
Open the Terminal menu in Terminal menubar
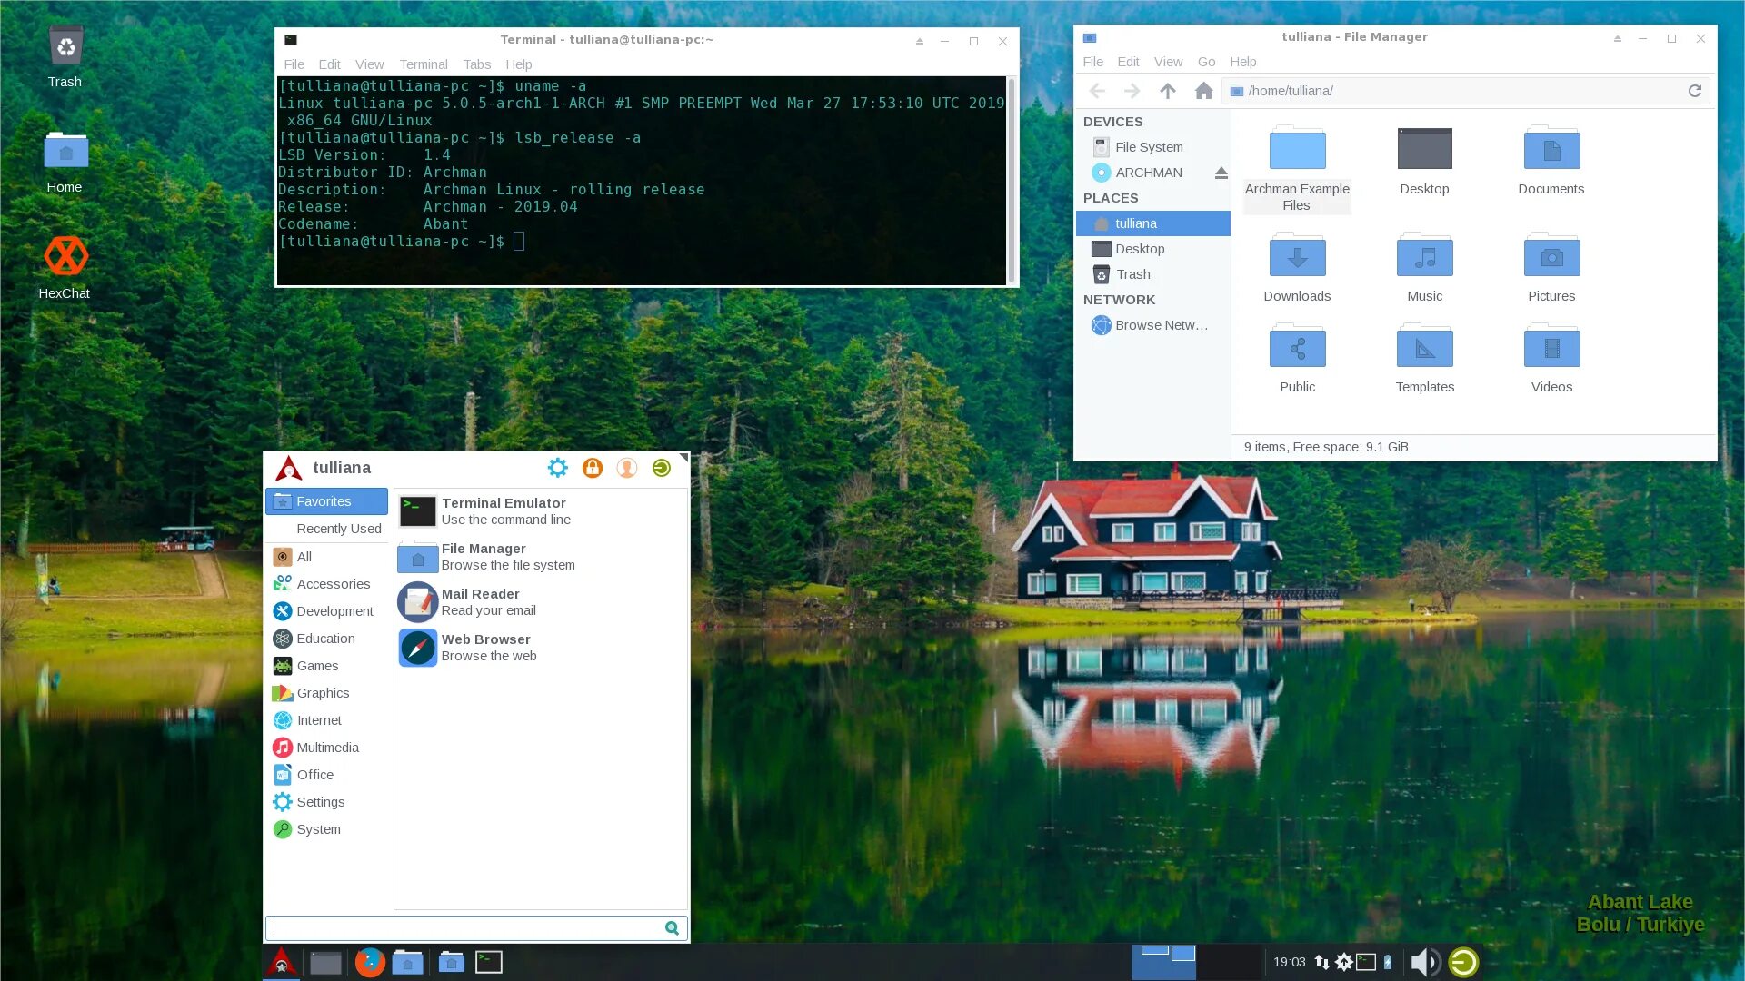pyautogui.click(x=424, y=64)
